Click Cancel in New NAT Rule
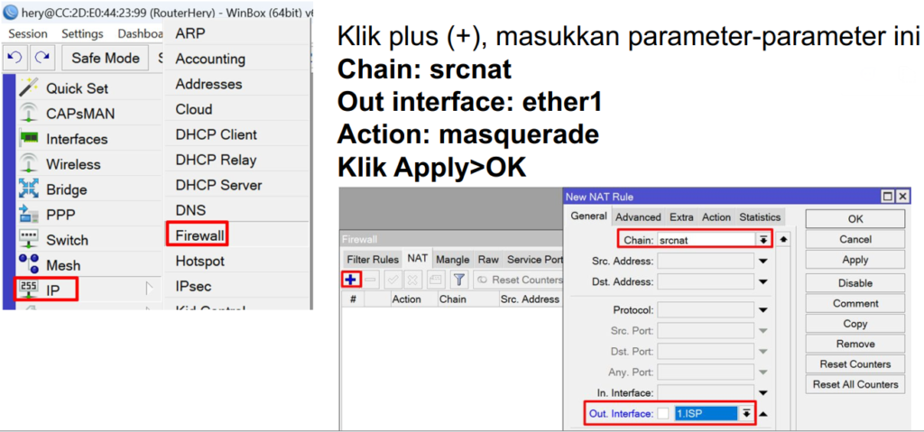 855,239
